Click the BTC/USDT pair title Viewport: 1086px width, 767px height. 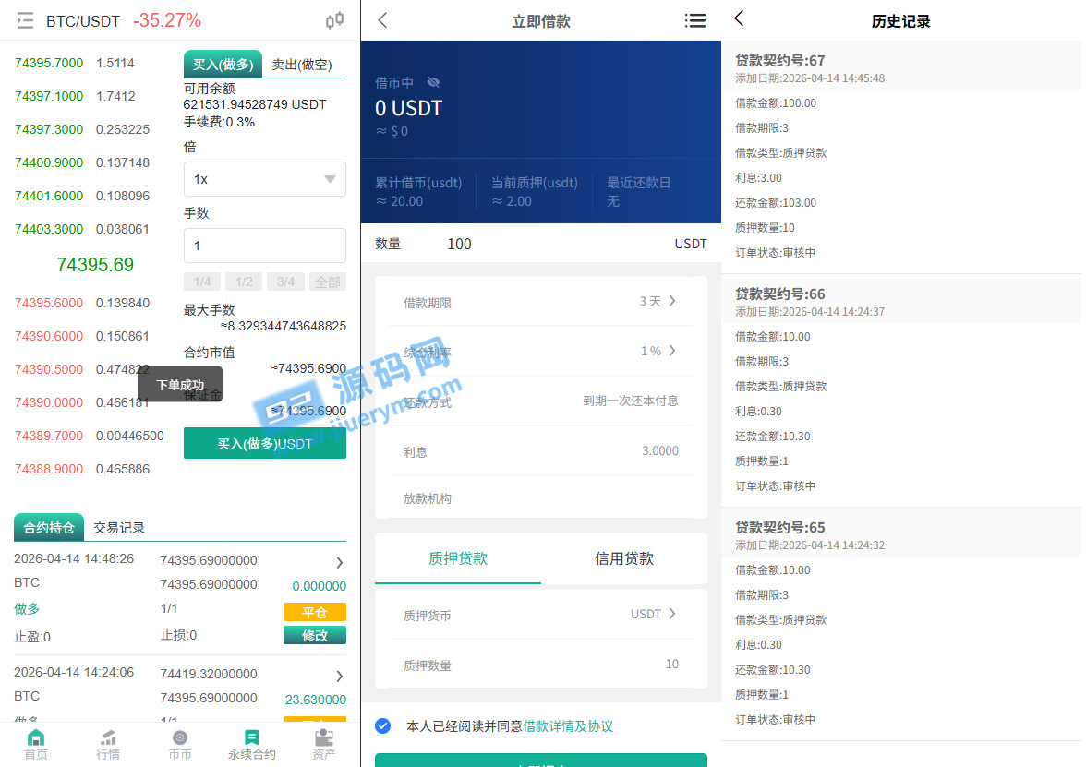[x=83, y=21]
